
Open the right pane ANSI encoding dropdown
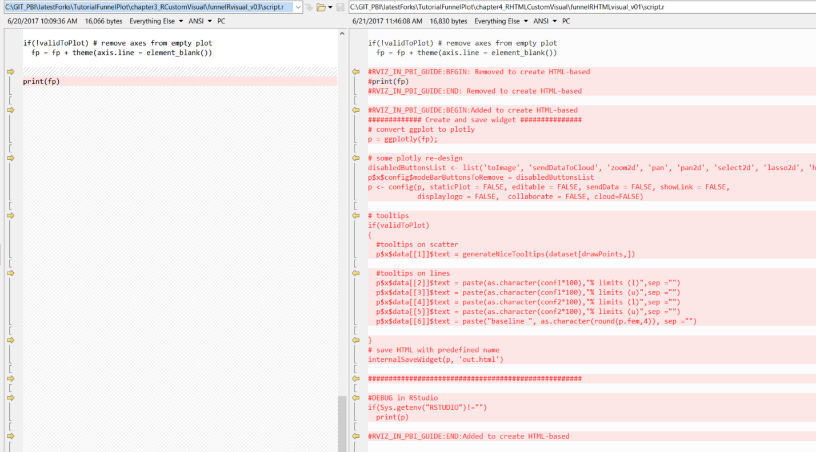(x=545, y=21)
